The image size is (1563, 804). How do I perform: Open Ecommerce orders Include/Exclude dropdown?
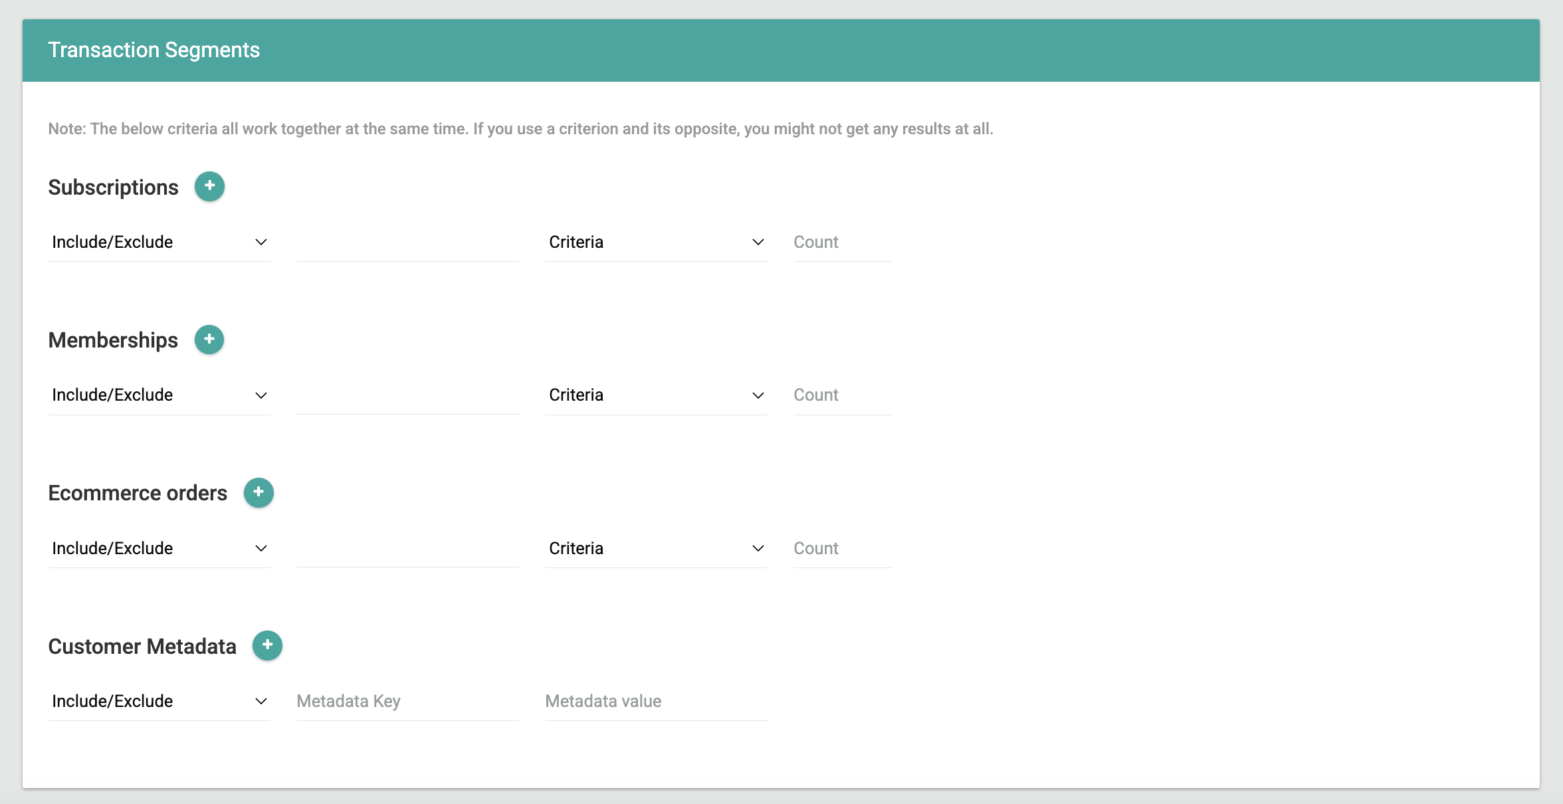159,548
